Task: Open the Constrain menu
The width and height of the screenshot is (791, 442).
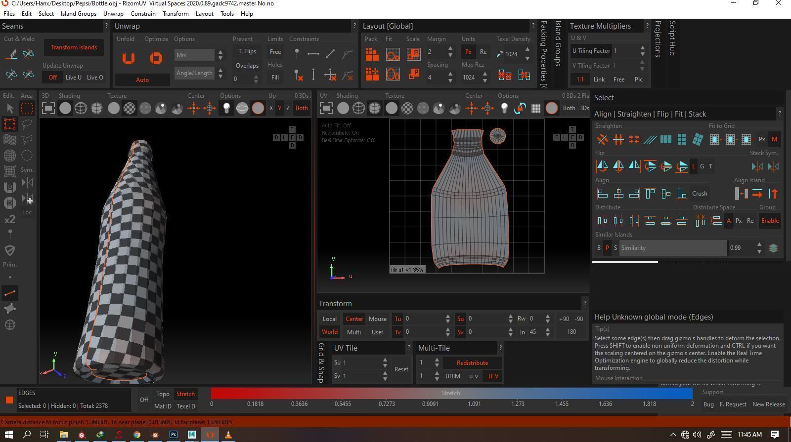Action: pyautogui.click(x=143, y=13)
